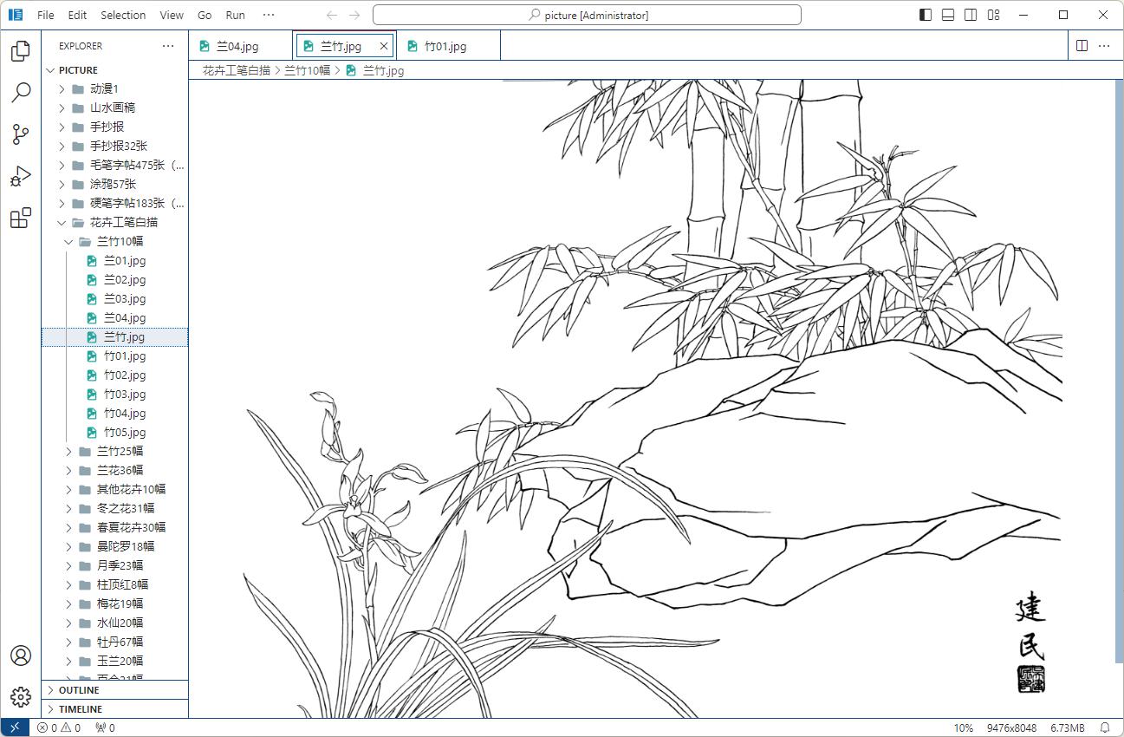Image resolution: width=1124 pixels, height=737 pixels.
Task: Click the VS Code logo in the title bar
Action: [16, 15]
